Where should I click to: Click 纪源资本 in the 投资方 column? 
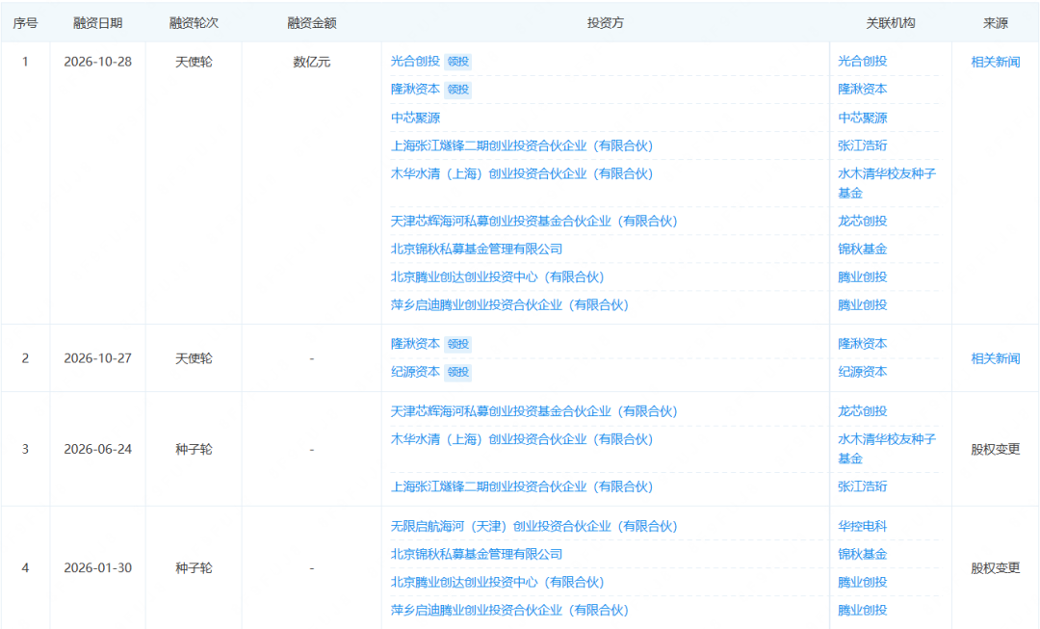point(415,372)
